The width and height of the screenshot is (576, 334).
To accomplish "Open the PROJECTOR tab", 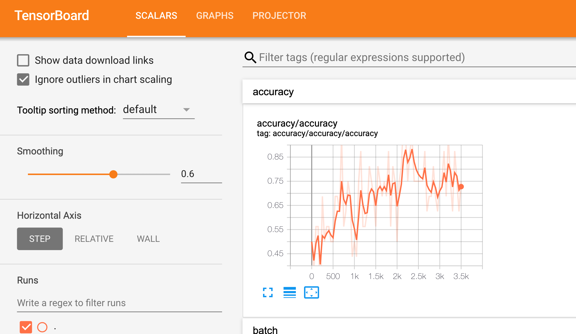I will (279, 16).
